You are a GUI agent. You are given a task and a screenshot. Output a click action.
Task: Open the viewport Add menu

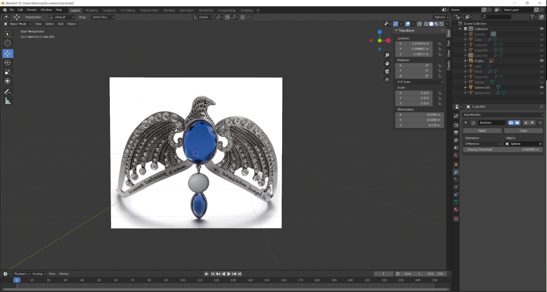[x=60, y=24]
